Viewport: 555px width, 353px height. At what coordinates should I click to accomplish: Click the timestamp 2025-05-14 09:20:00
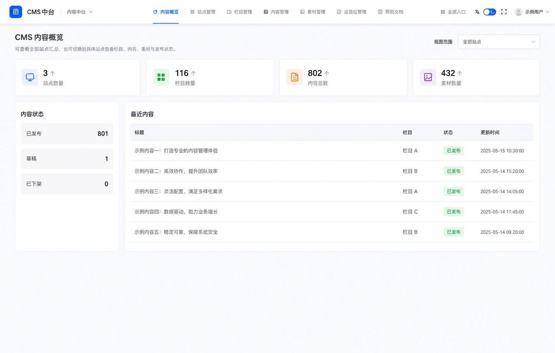502,232
